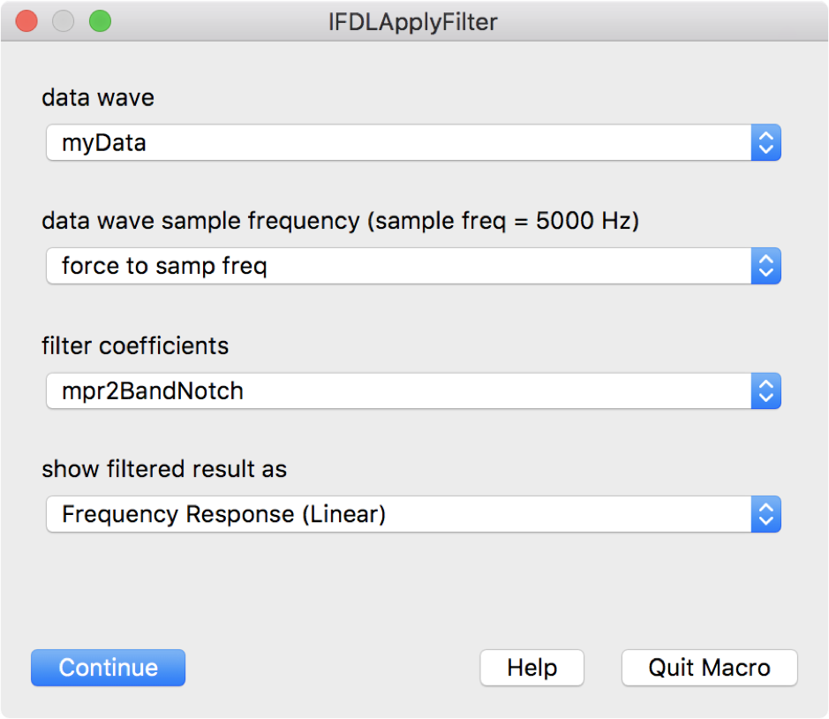This screenshot has width=829, height=719.
Task: Open the Help for this macro
Action: tap(531, 668)
